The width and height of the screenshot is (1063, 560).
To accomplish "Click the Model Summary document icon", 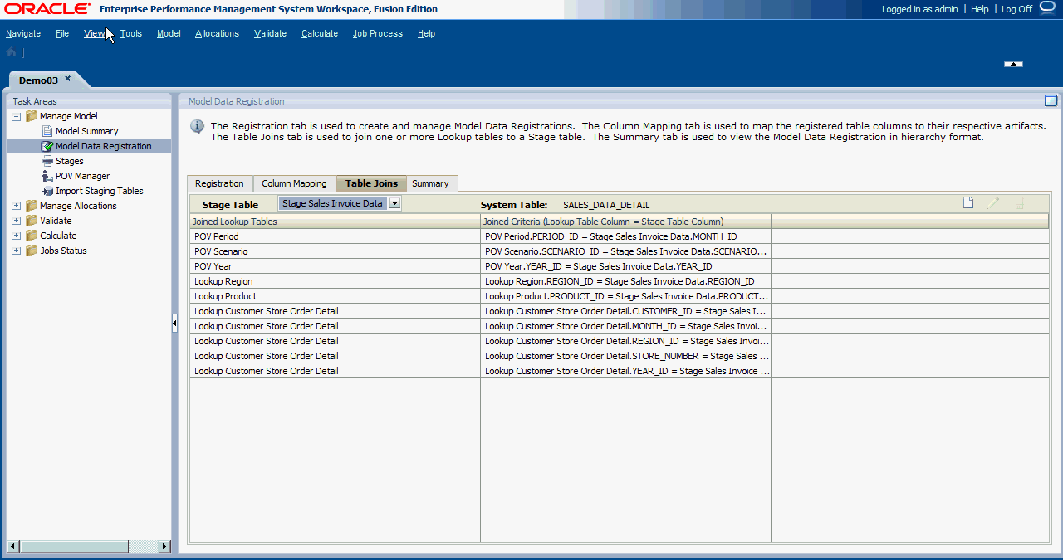I will (47, 131).
